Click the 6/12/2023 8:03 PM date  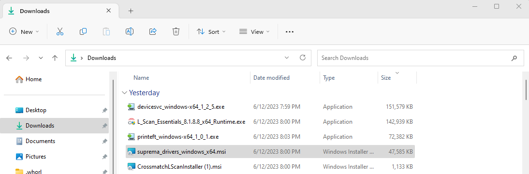(277, 137)
